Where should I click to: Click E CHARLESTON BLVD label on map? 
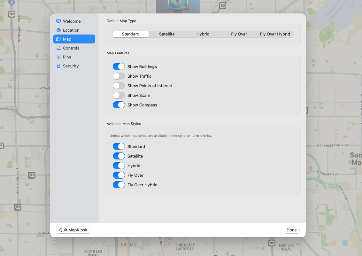[x=333, y=145]
